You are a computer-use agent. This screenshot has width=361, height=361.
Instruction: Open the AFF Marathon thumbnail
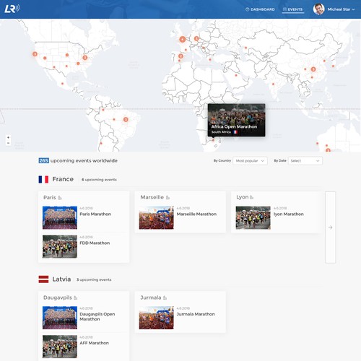[60, 347]
